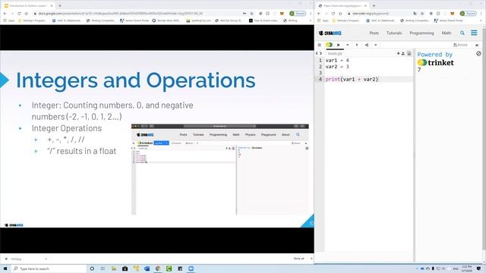Open the dropdown arrow beside the run button
The height and width of the screenshot is (273, 486).
click(348, 45)
